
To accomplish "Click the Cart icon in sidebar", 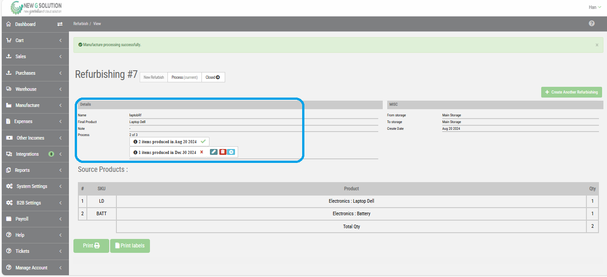I will (9, 40).
